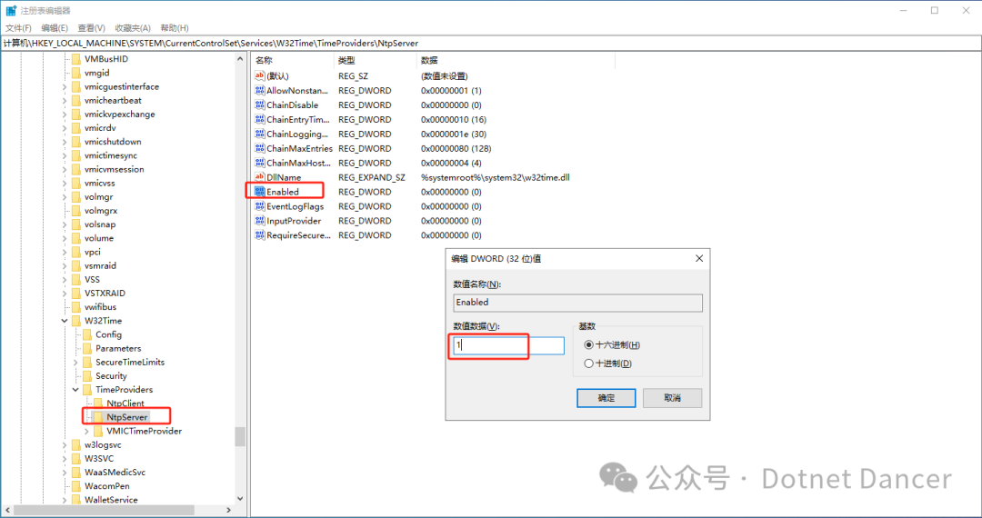Click the tree pane scroll up arrow
982x518 pixels.
click(x=240, y=59)
